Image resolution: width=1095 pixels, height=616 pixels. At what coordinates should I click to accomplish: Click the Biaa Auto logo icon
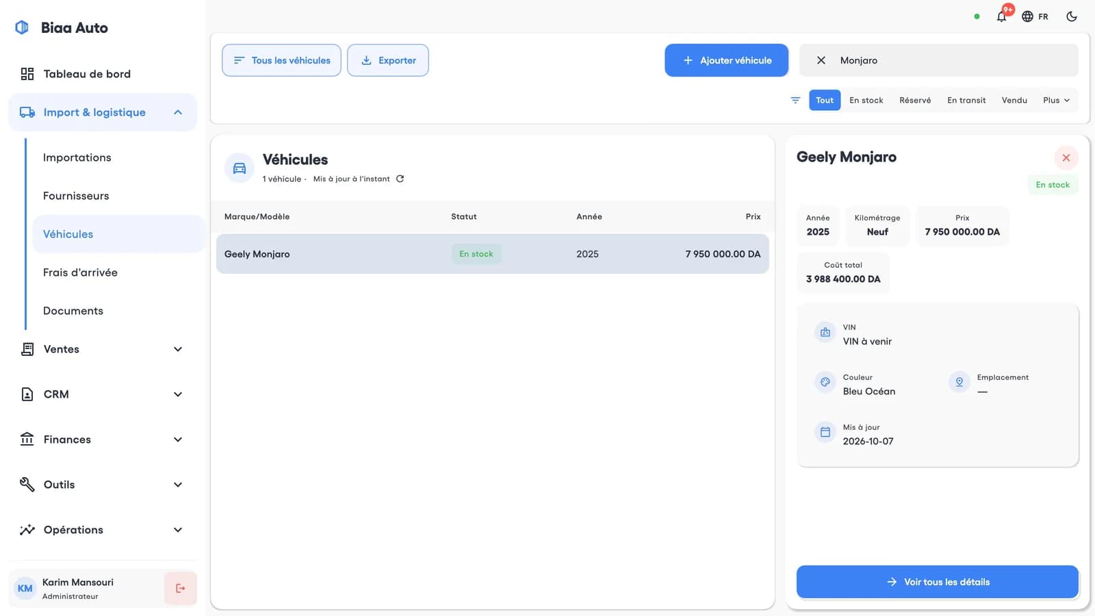tap(22, 27)
